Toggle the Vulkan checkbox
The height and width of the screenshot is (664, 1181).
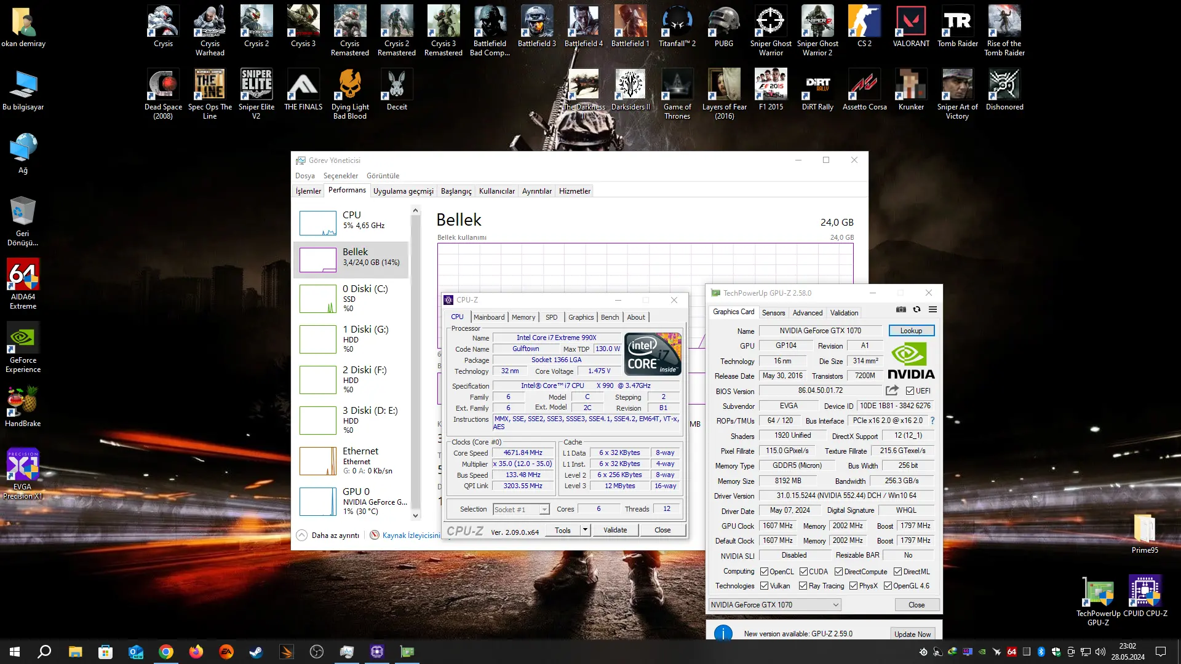[x=764, y=586]
